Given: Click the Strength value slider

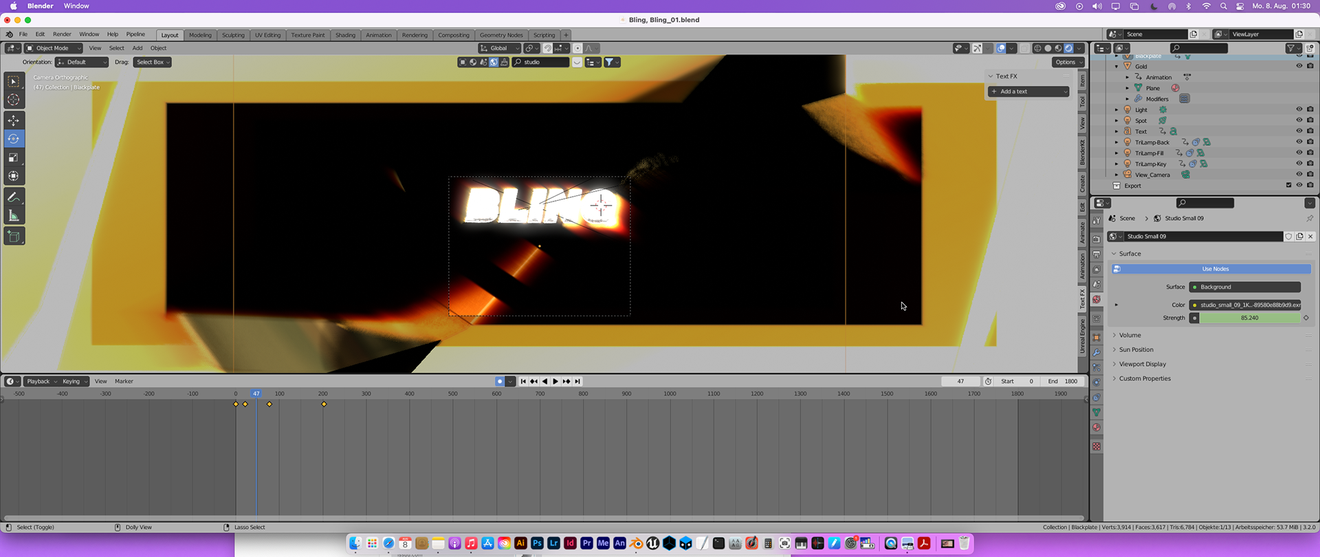Looking at the screenshot, I should (x=1250, y=318).
